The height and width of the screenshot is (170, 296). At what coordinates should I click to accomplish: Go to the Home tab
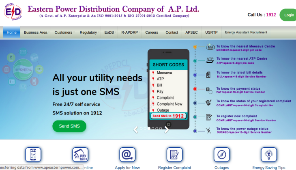pyautogui.click(x=11, y=32)
